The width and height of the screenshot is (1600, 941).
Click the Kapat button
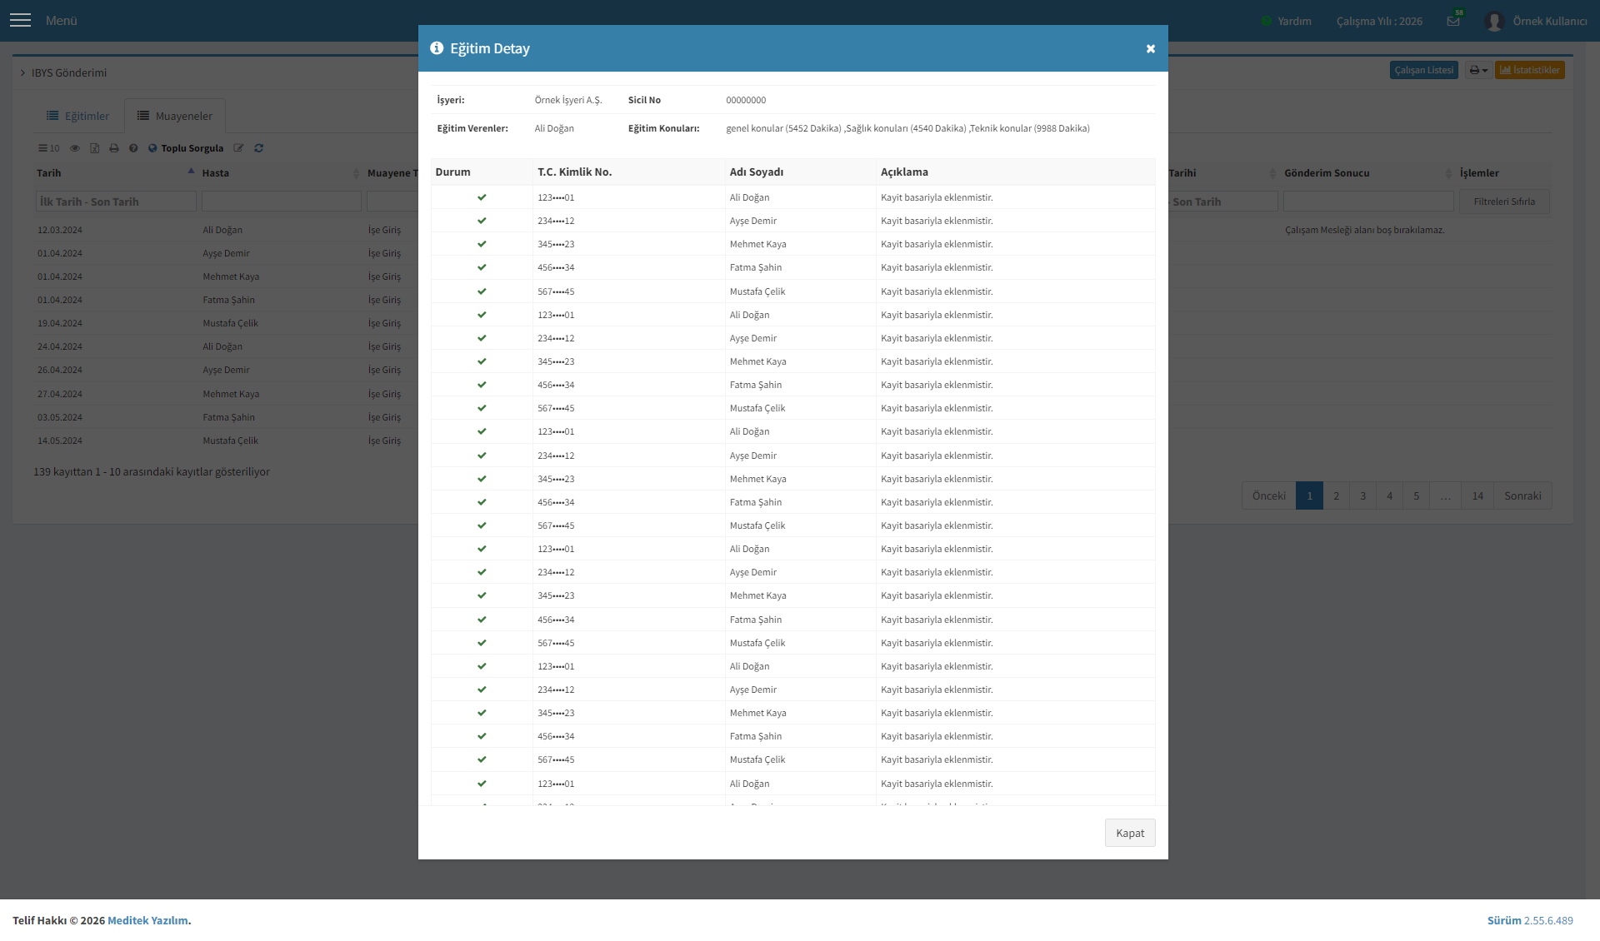[x=1130, y=833]
